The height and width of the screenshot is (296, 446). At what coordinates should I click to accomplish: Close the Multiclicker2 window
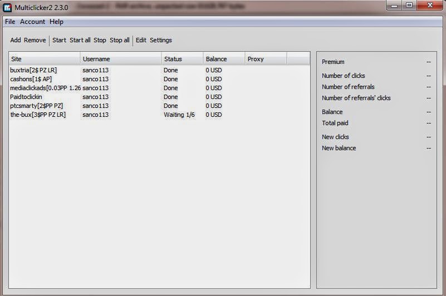click(430, 6)
